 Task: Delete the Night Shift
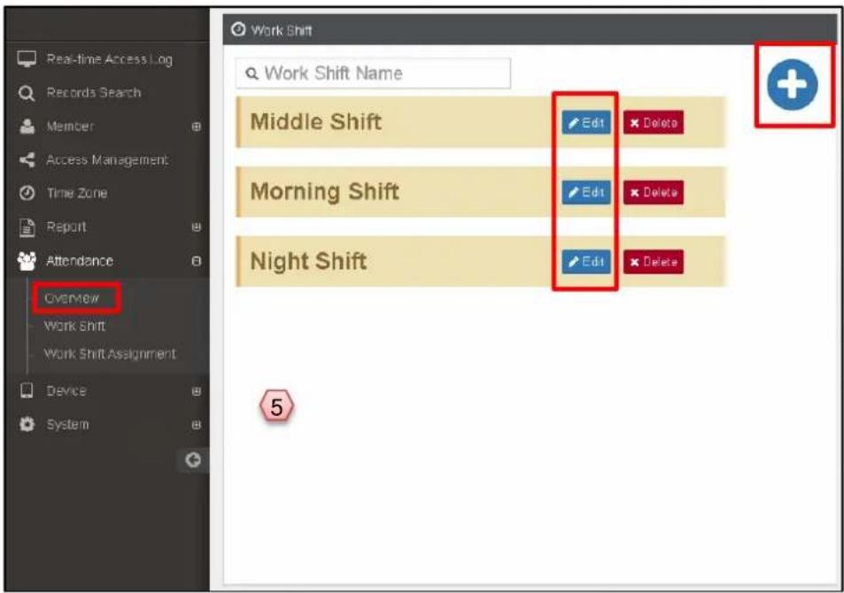point(654,262)
